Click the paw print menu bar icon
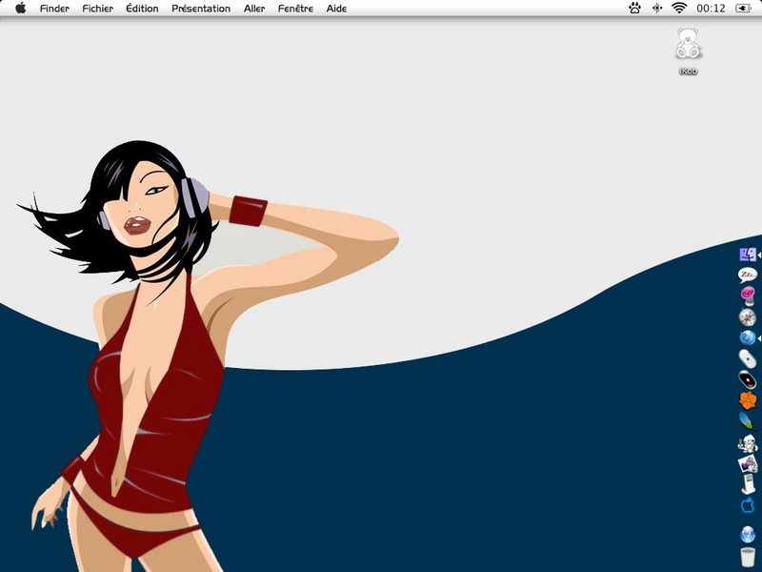This screenshot has width=762, height=572. coord(634,9)
